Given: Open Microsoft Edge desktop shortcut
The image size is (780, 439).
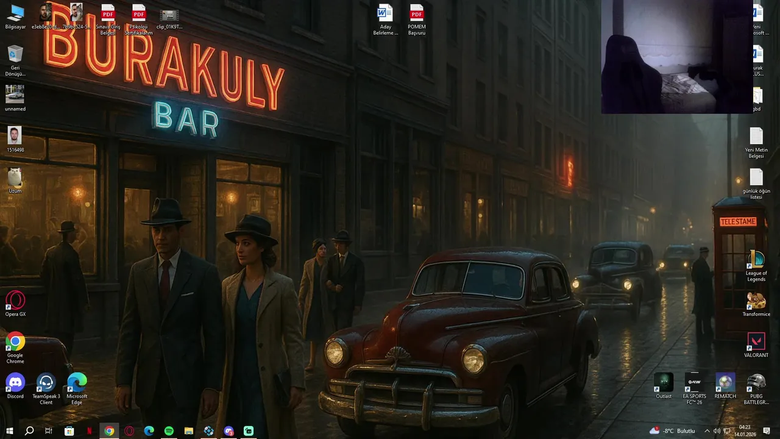Looking at the screenshot, I should [x=77, y=388].
